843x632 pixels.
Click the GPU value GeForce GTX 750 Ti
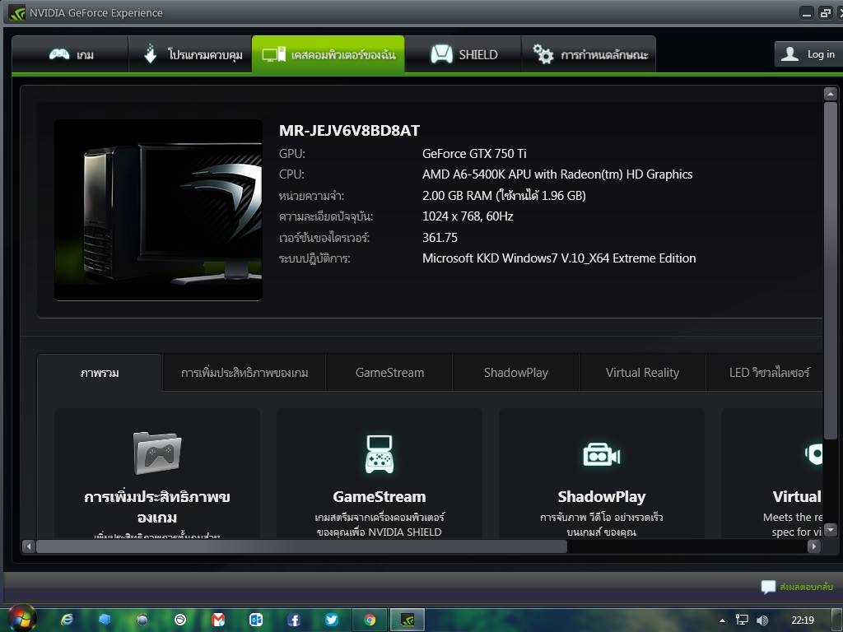tap(474, 154)
